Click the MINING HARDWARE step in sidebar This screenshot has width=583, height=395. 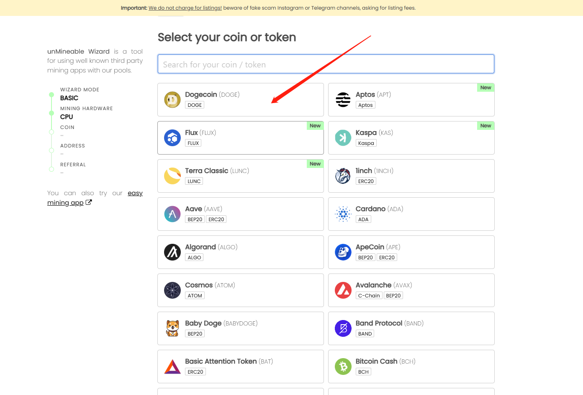(87, 108)
